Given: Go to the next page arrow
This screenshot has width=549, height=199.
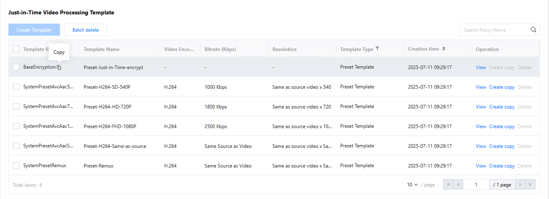Looking at the screenshot, I should (x=520, y=184).
